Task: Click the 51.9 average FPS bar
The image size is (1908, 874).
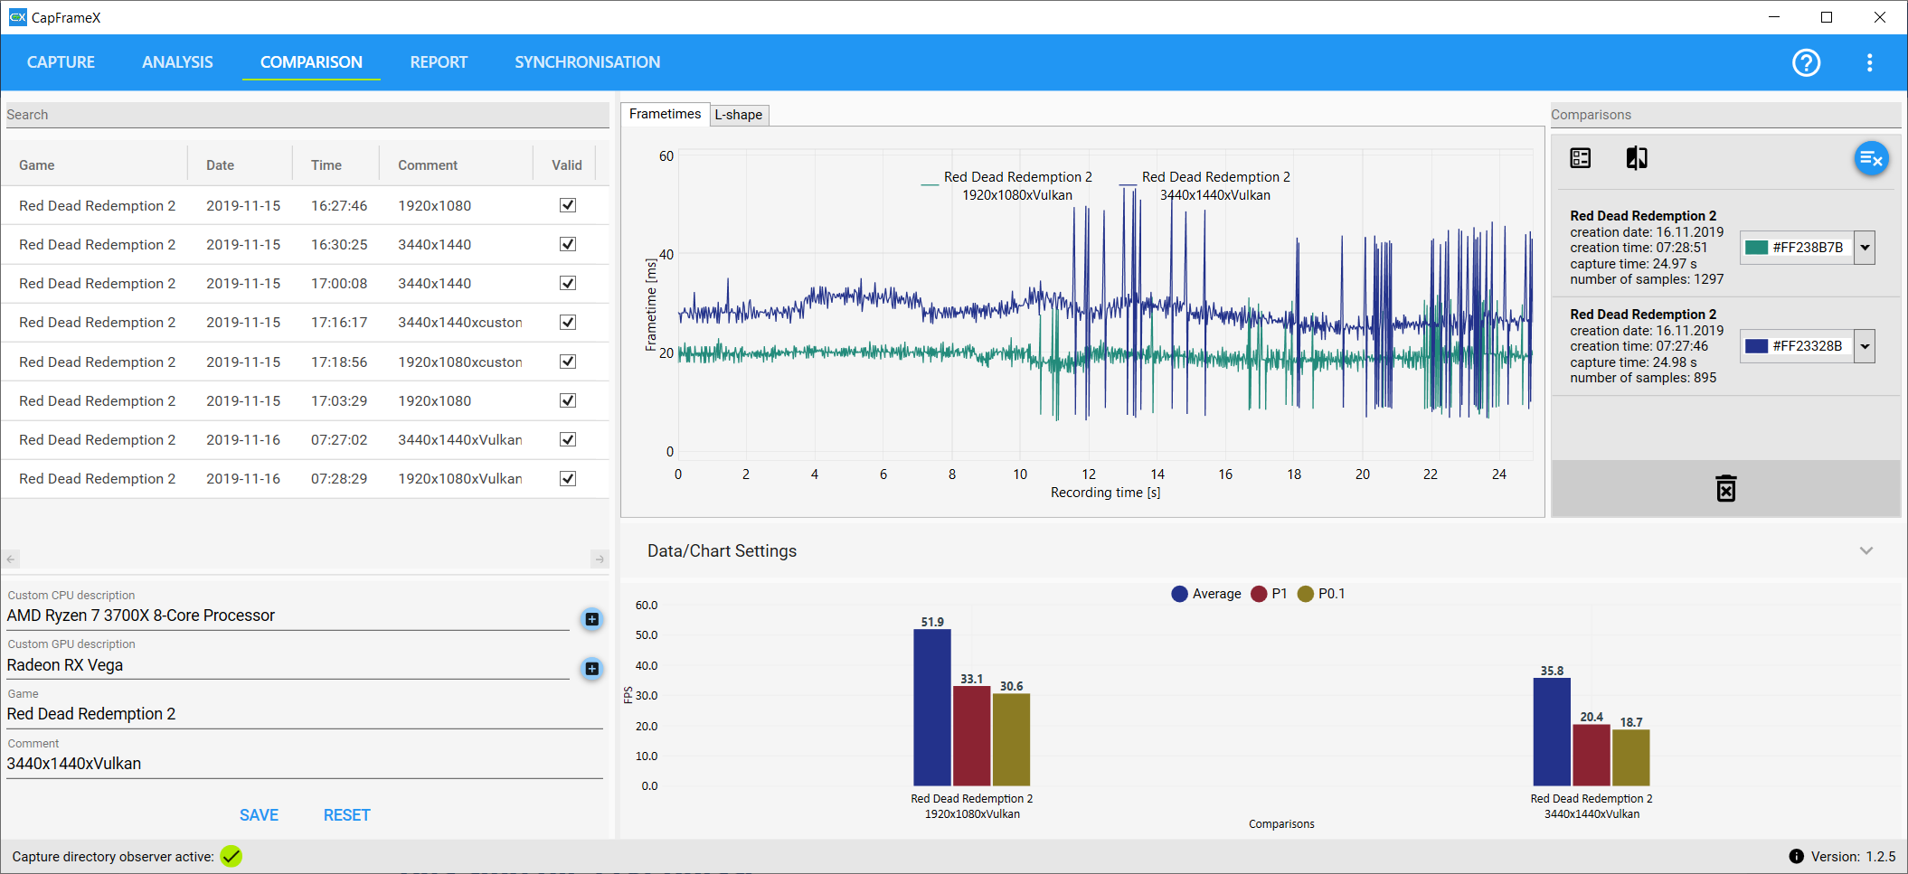Action: point(931,708)
